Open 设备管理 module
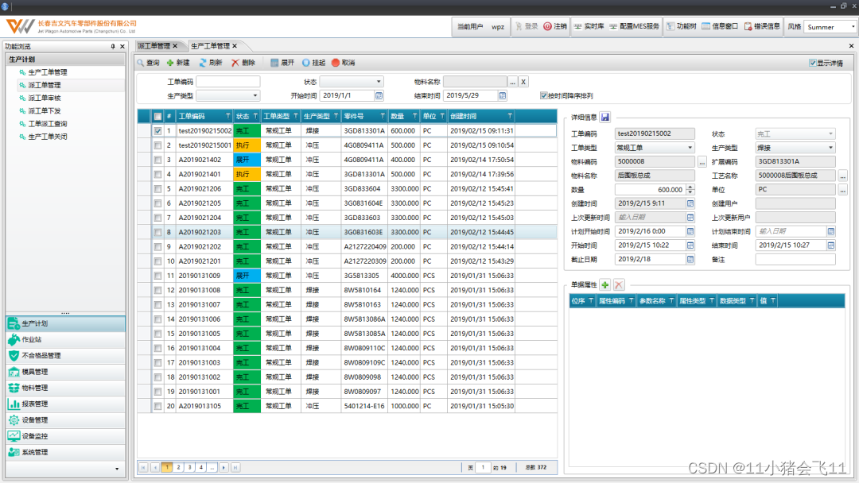 pyautogui.click(x=65, y=420)
